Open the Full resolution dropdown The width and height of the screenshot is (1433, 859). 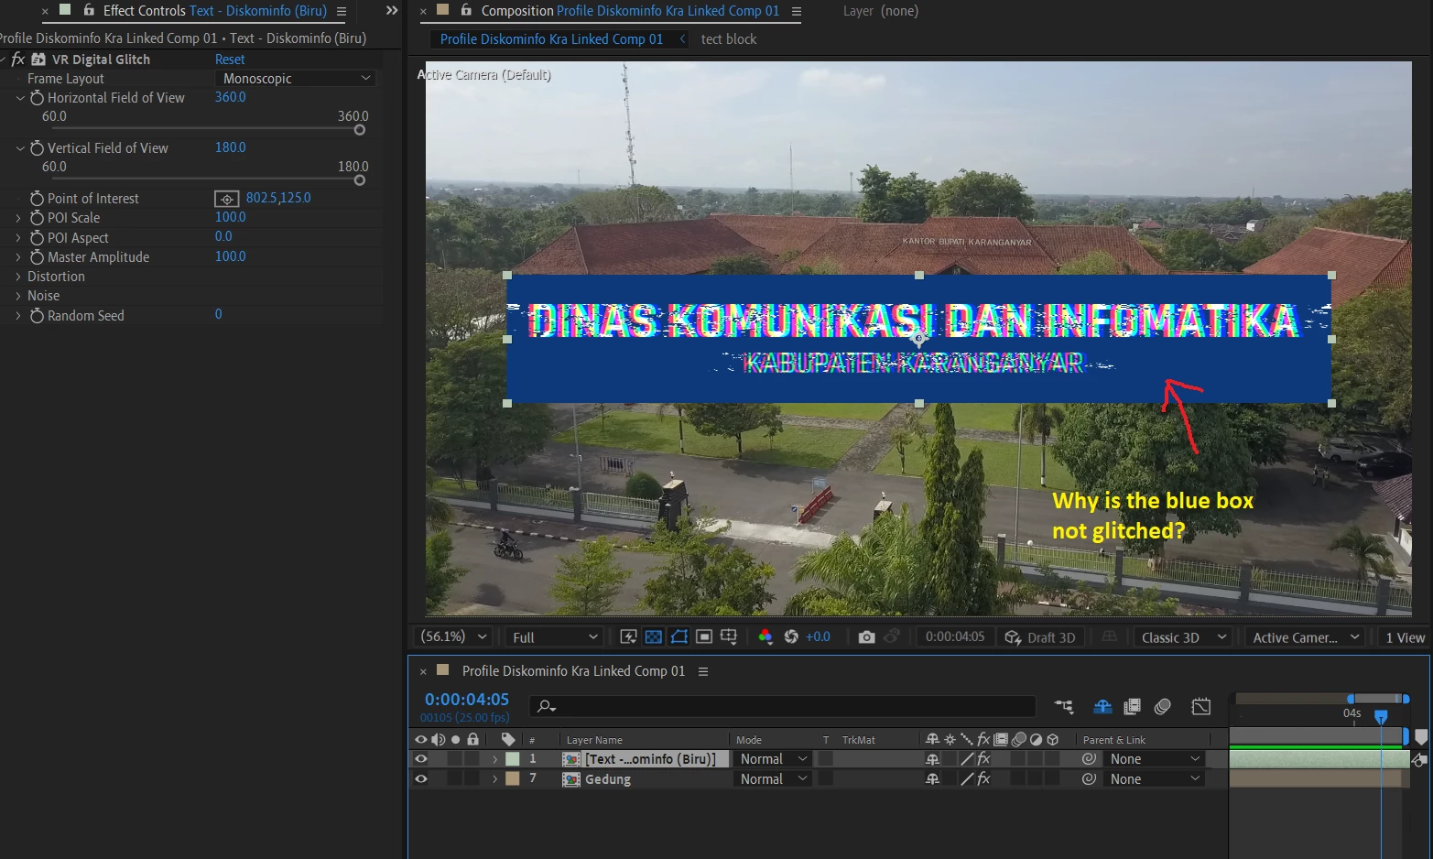tap(553, 637)
